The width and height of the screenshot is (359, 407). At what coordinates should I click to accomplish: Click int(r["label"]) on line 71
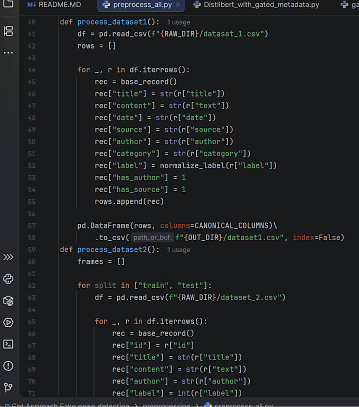click(x=210, y=393)
